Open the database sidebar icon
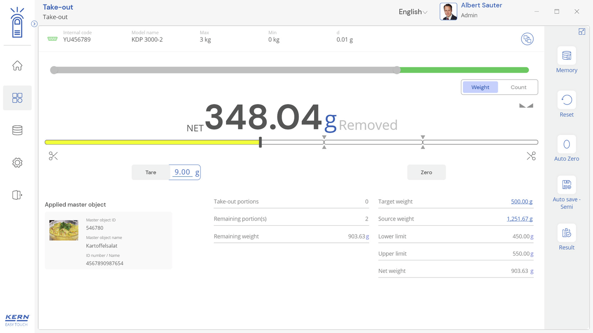This screenshot has height=333, width=593. (17, 130)
